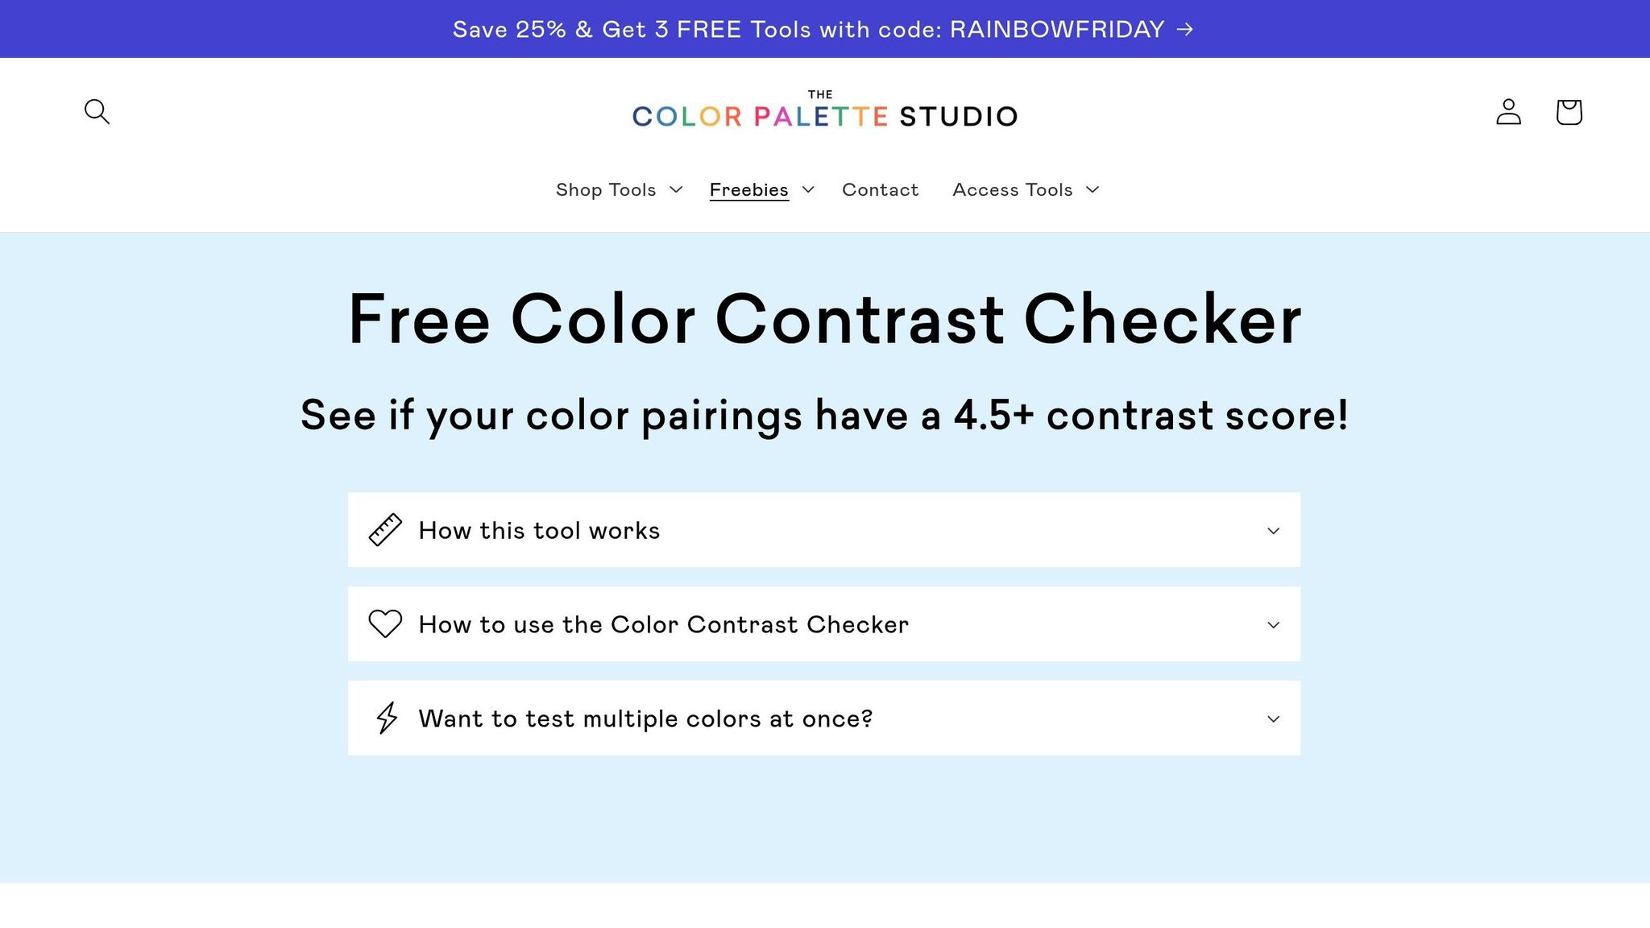This screenshot has height=928, width=1650.
Task: Click the heart icon on the second accordion
Action: click(386, 623)
